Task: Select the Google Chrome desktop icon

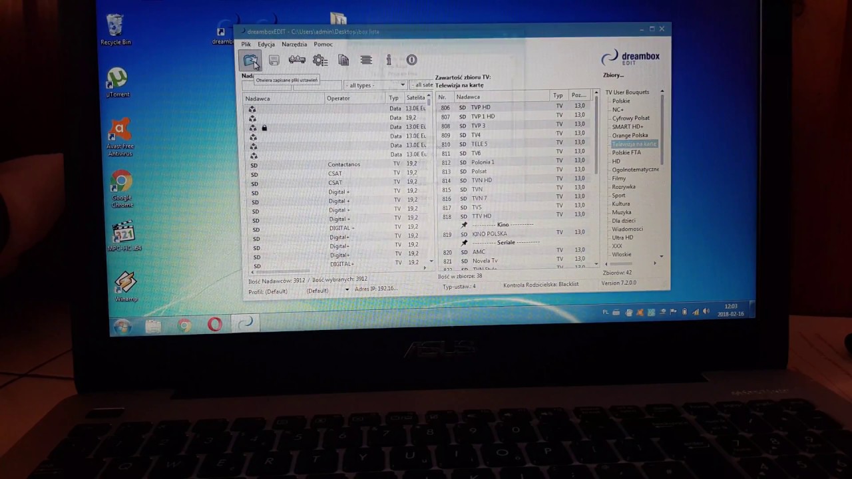Action: (x=122, y=190)
